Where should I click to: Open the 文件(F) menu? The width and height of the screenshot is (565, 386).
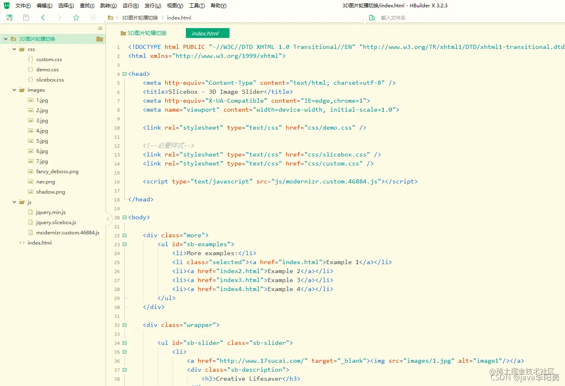[23, 6]
